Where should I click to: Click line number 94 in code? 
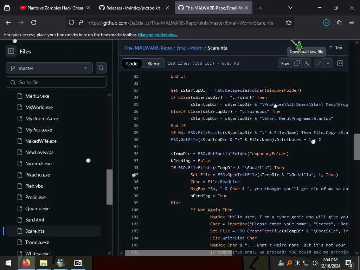136,168
